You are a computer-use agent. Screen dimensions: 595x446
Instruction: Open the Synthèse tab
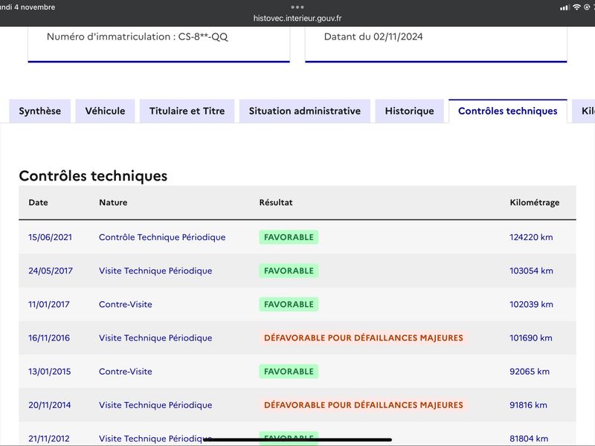(x=40, y=111)
